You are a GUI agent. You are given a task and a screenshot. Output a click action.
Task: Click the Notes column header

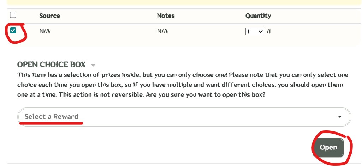pos(166,16)
